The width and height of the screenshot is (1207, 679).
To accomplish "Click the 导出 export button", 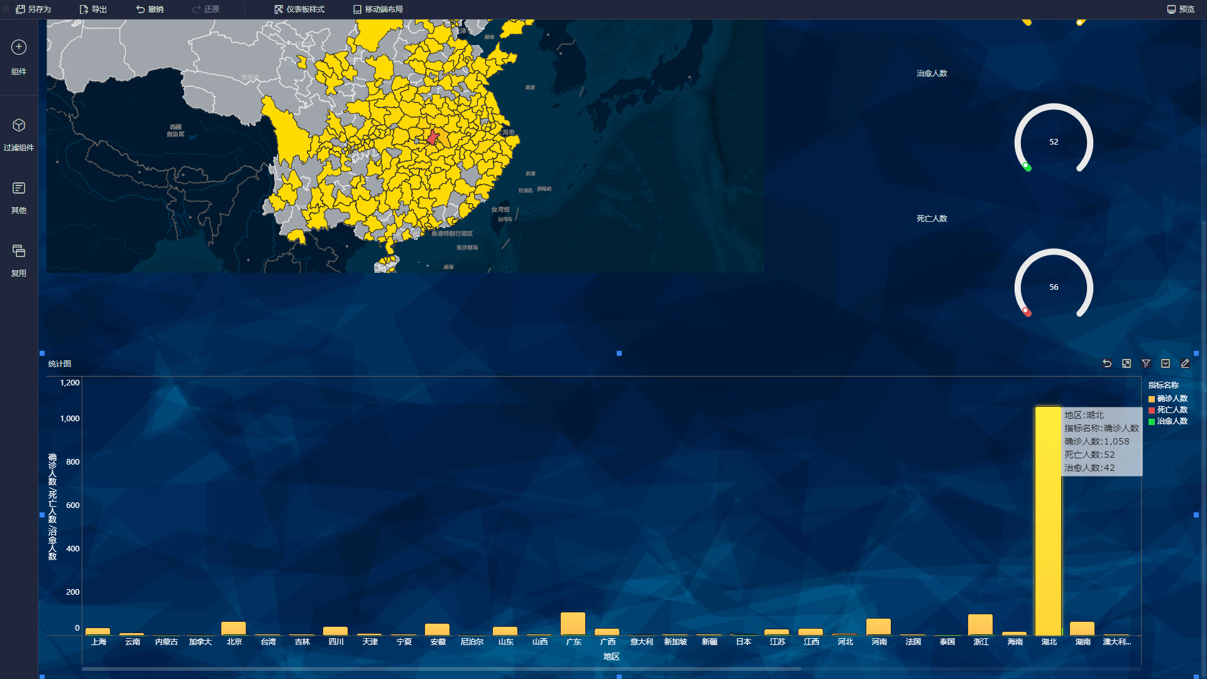I will pos(93,9).
